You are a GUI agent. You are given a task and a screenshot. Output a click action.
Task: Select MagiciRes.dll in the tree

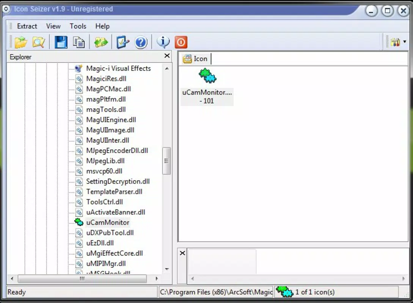(x=106, y=79)
